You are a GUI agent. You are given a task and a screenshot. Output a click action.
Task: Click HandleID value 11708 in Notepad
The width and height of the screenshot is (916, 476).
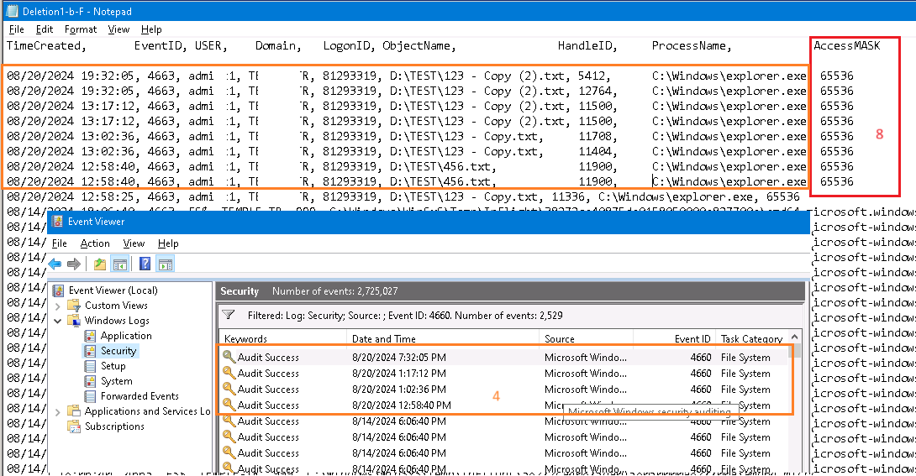pos(595,137)
